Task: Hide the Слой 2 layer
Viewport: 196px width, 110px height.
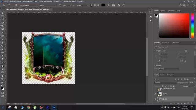Action: [x=155, y=94]
